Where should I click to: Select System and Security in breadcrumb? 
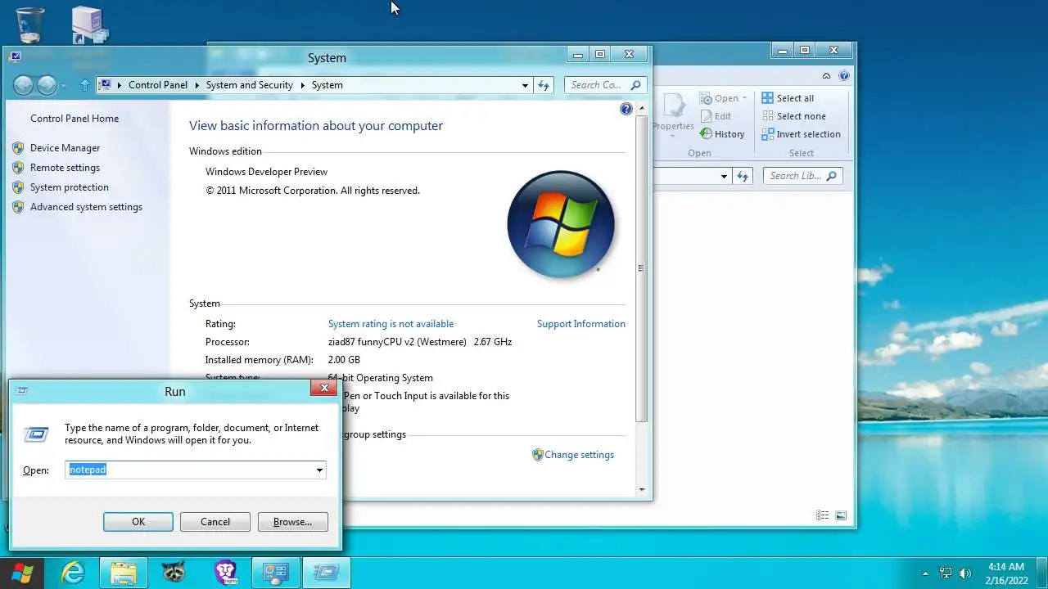250,85
